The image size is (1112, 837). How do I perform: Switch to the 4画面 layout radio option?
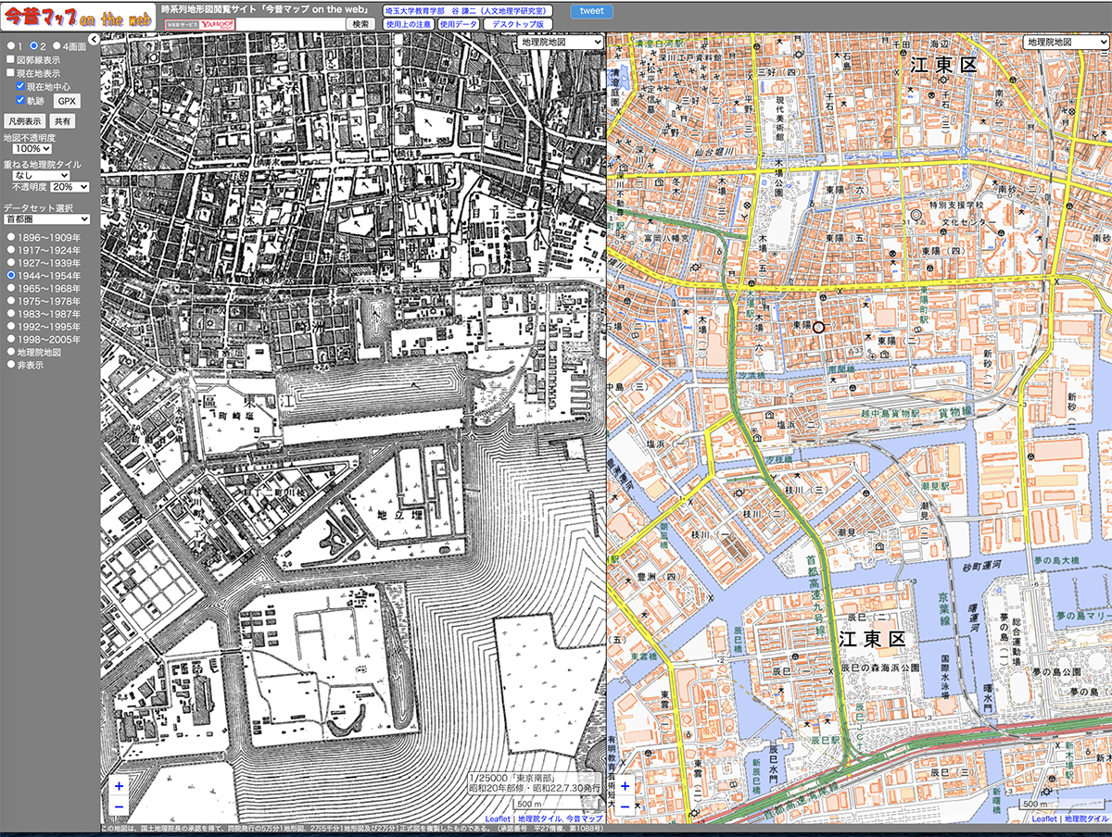57,45
